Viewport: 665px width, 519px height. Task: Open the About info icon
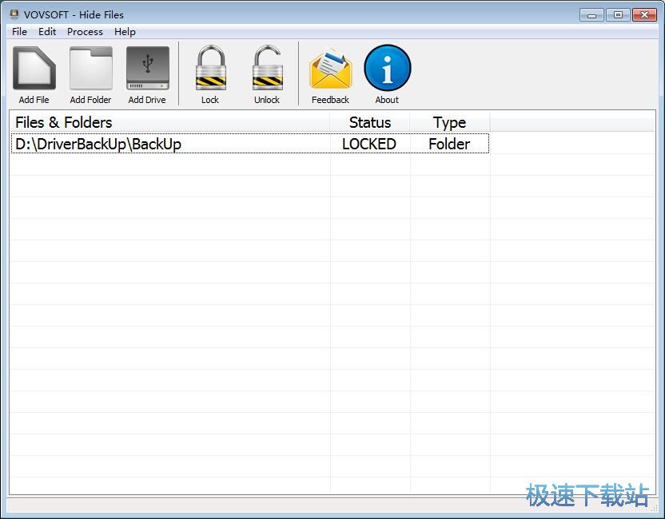click(387, 68)
